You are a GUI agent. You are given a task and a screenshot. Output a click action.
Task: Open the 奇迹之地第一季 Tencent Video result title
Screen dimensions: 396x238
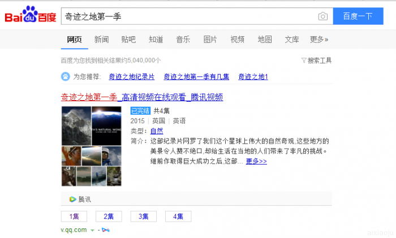coord(142,97)
